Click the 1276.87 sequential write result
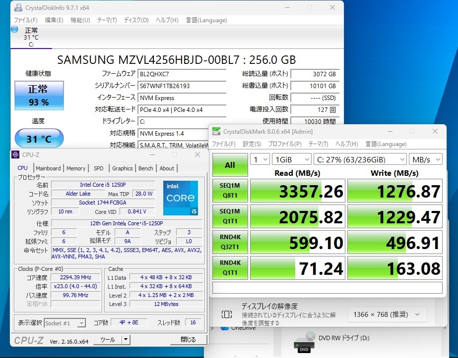 394,191
